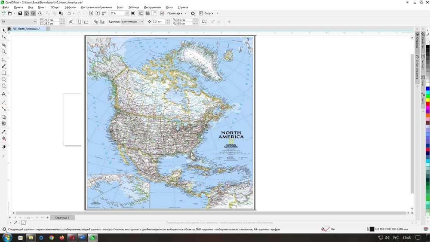Toggle show rulers button
The height and width of the screenshot is (242, 430).
coord(141,13)
